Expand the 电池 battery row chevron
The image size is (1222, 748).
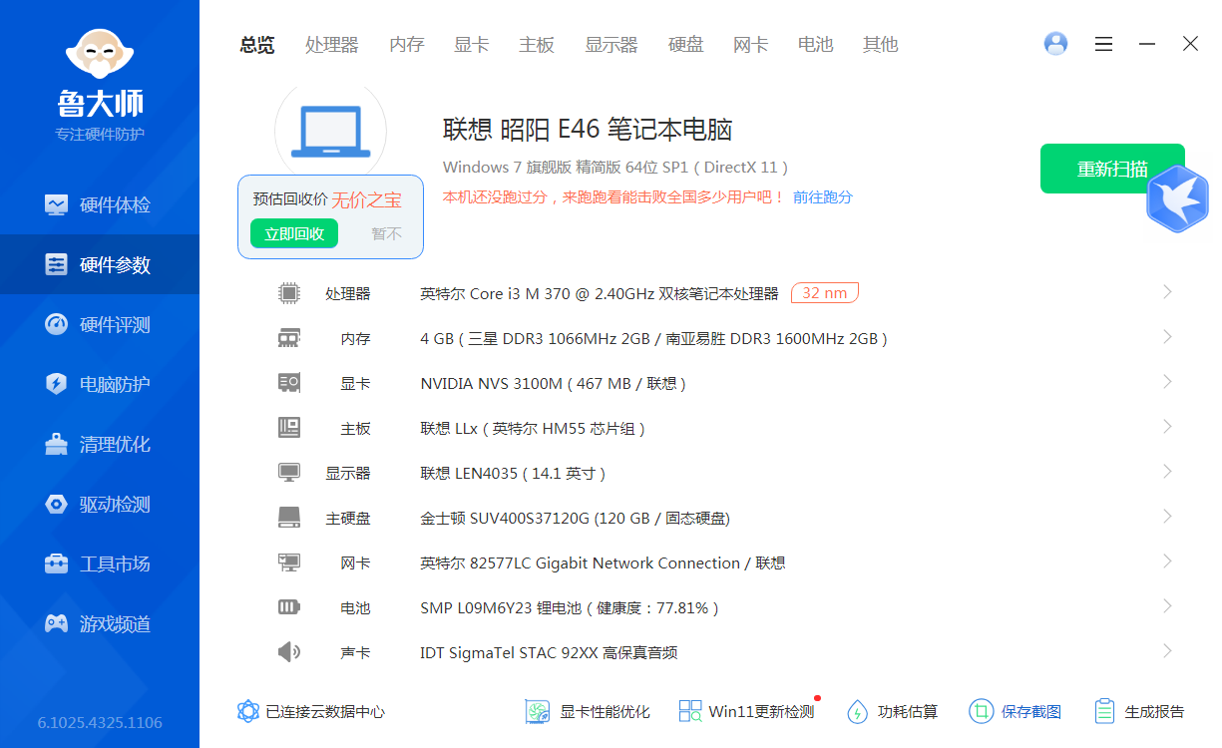[1167, 606]
